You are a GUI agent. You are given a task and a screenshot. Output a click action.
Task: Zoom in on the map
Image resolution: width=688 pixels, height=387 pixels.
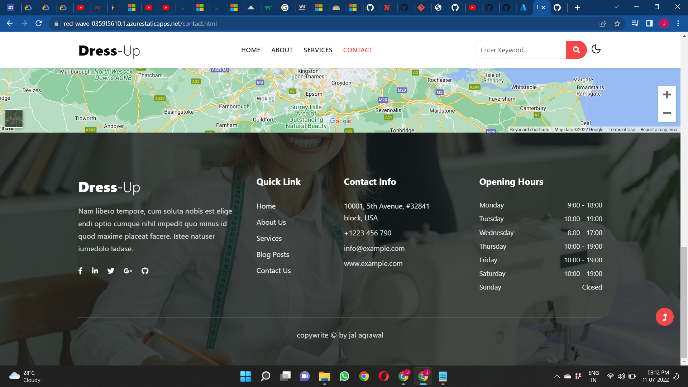(667, 95)
